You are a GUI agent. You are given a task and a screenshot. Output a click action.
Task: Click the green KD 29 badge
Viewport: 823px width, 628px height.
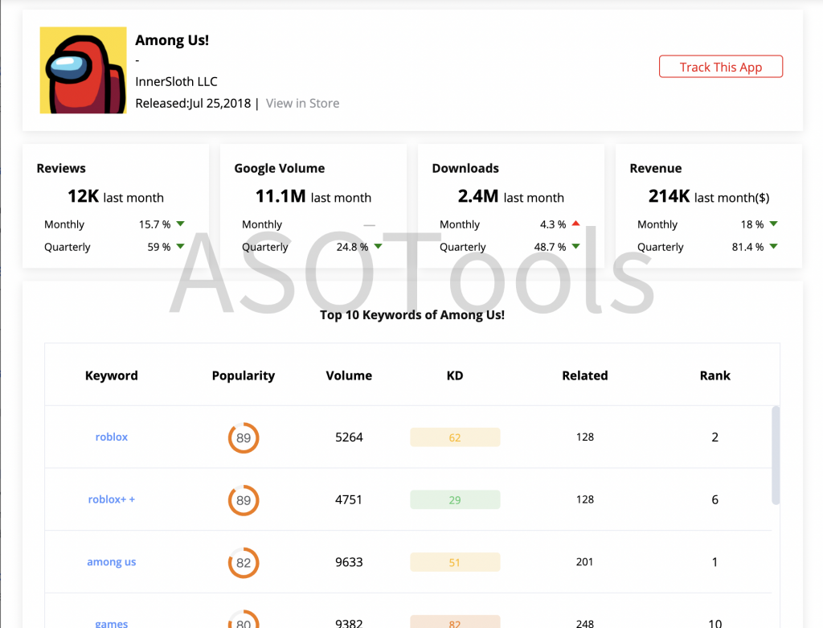pyautogui.click(x=455, y=500)
